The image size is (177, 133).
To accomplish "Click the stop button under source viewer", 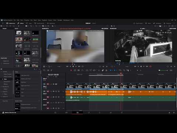I will pyautogui.click(x=73, y=66).
